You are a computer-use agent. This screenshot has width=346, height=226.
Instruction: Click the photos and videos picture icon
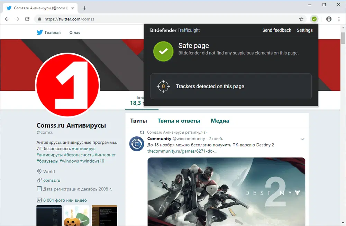click(x=39, y=200)
